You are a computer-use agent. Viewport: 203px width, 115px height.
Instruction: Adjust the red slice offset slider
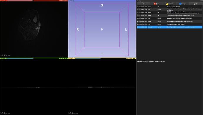click(33, 1)
